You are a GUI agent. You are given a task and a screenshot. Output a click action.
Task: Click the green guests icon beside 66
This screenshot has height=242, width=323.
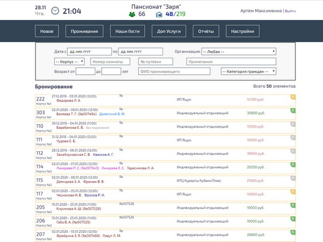click(132, 14)
